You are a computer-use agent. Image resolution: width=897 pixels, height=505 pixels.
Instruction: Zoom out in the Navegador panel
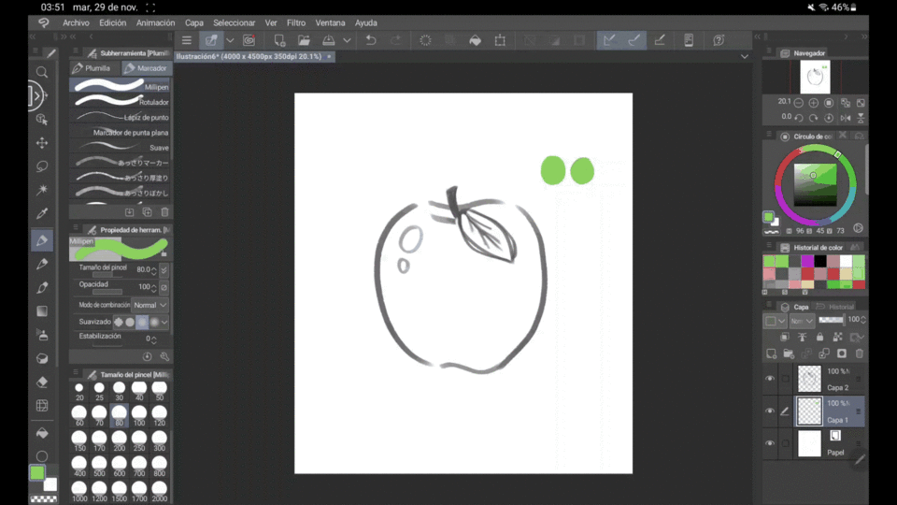click(x=799, y=103)
